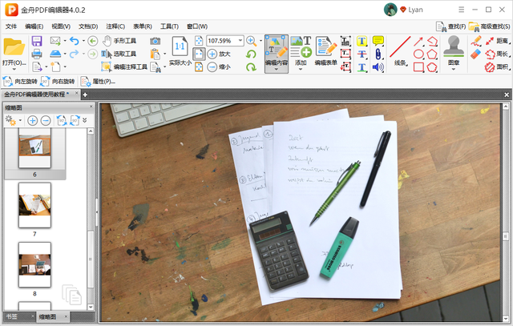Select the red arrow drawing tool

pos(418,41)
